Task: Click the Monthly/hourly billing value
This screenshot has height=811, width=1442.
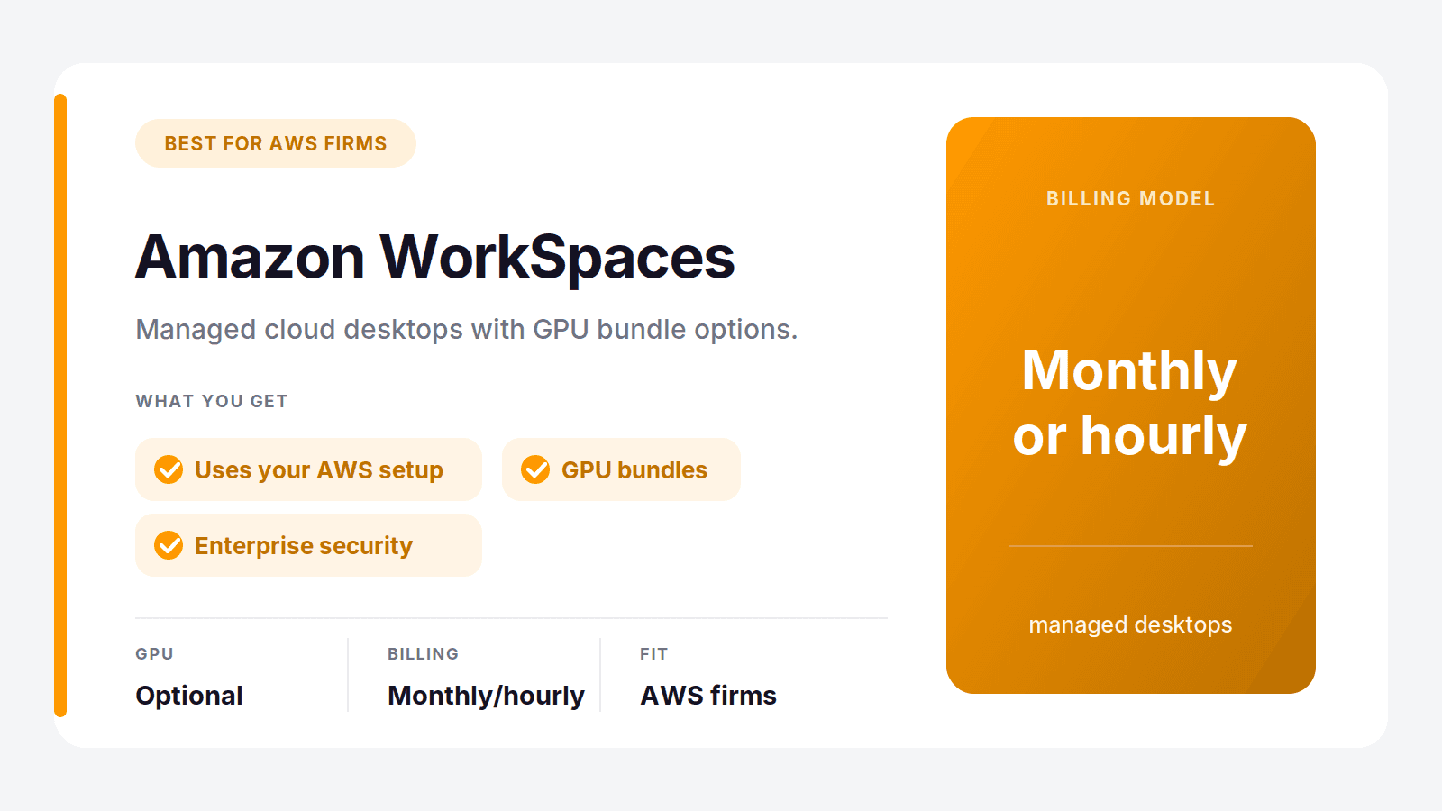Action: point(487,696)
